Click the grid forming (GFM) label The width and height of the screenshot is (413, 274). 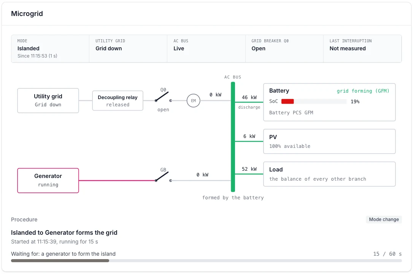[x=363, y=91]
